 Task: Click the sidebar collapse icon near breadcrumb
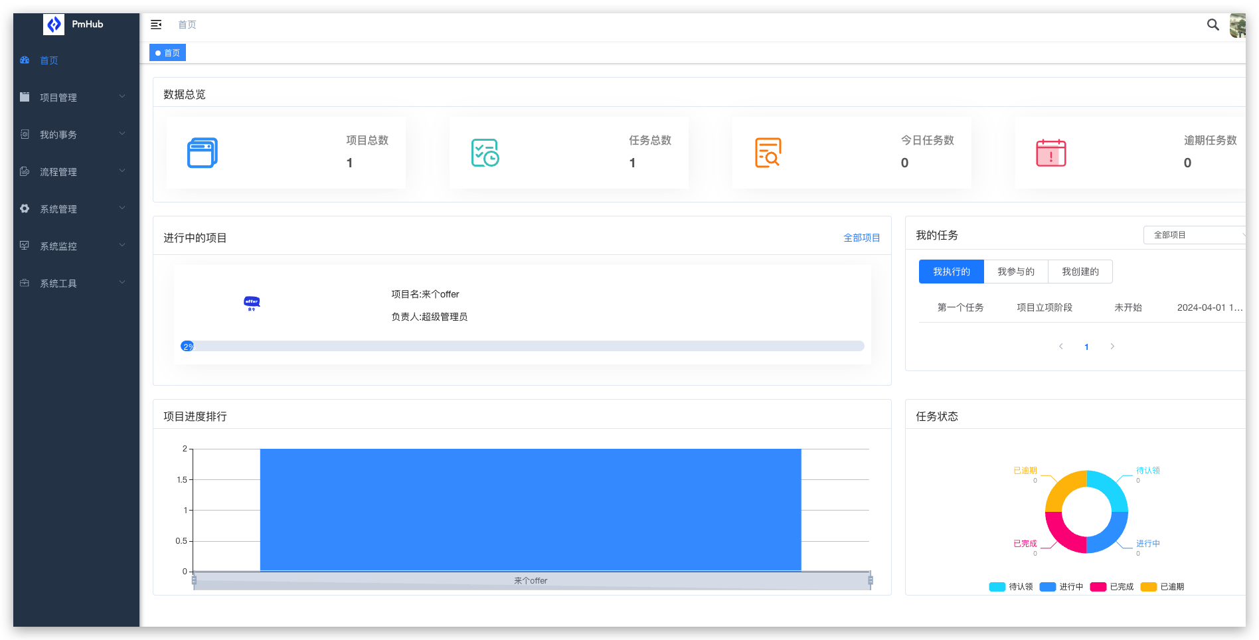[x=156, y=25]
